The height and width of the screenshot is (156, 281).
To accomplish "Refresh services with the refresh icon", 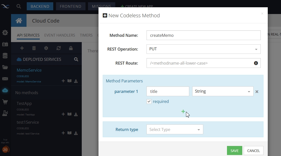I will [58, 48].
